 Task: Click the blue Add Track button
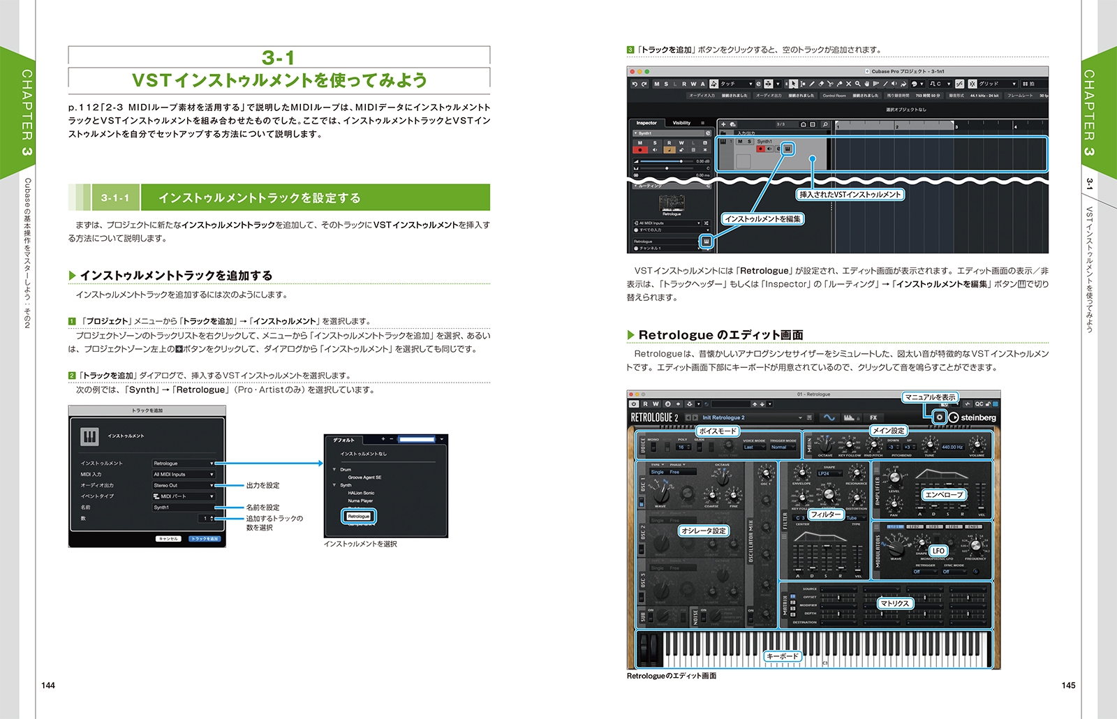pos(205,539)
